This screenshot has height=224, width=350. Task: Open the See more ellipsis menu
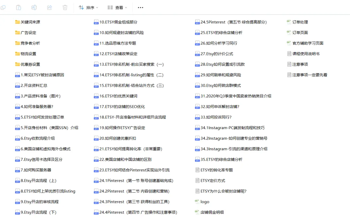click(140, 7)
